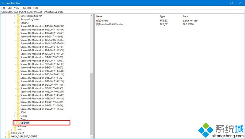Click the HKEY_CURRENT_CONFIG folder icon
245x139 pixels.
tap(9, 136)
